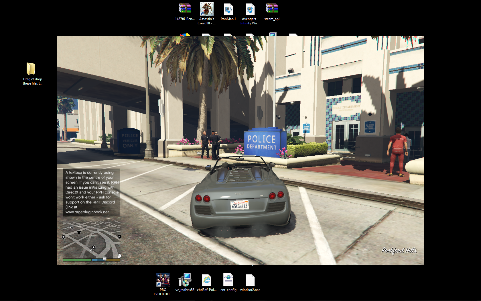Viewport: 481px width, 301px height.
Task: Click the police badge blip at minimap's left edge
Action: (64, 237)
